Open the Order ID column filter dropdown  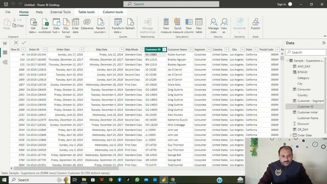pos(45,50)
